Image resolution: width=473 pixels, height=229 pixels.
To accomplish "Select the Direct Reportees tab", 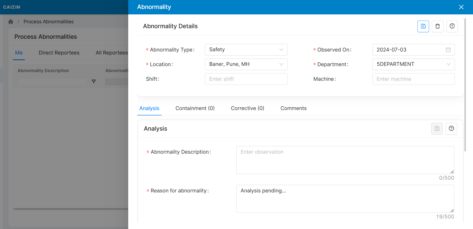I will click(59, 53).
